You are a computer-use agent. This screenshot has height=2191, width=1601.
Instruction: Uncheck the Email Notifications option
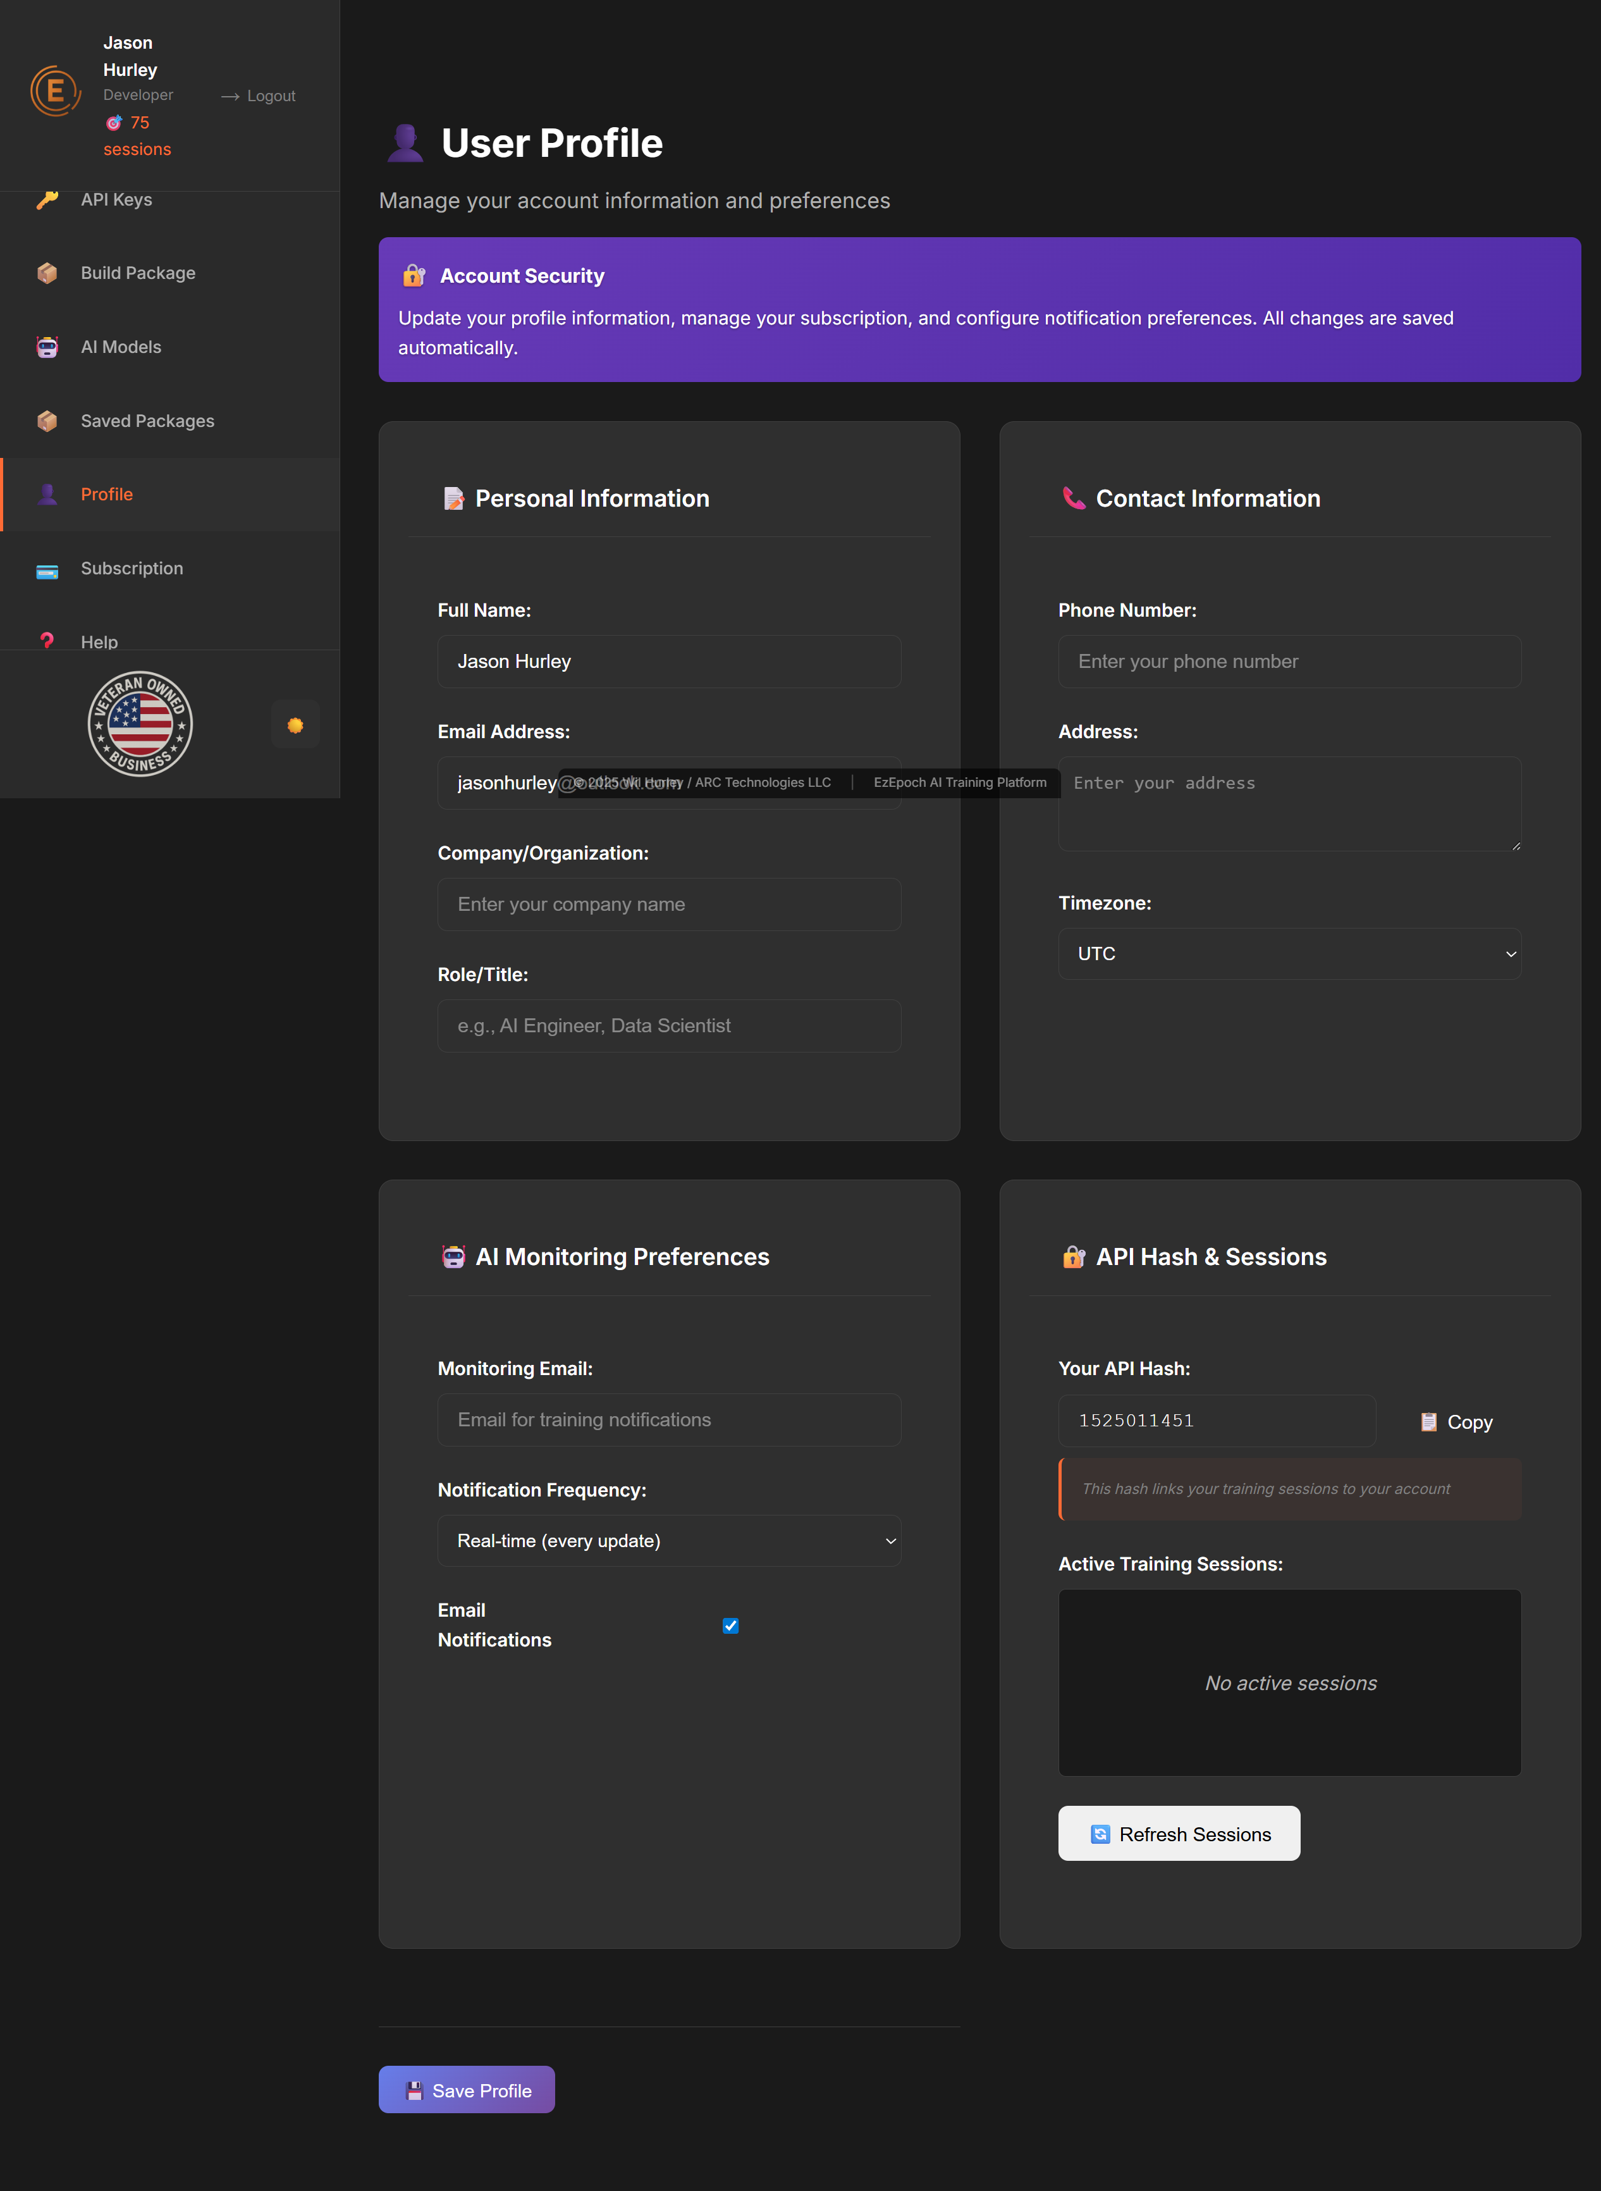(731, 1626)
